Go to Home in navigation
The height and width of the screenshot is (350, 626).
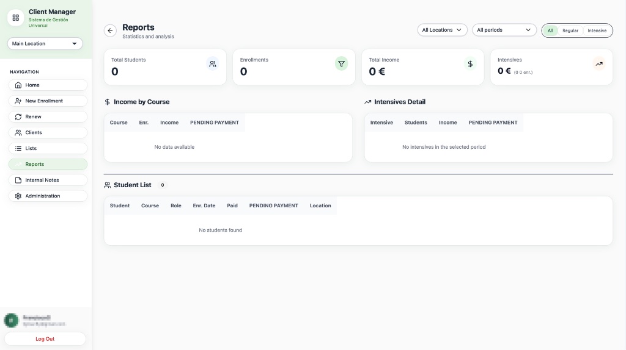[x=48, y=85]
